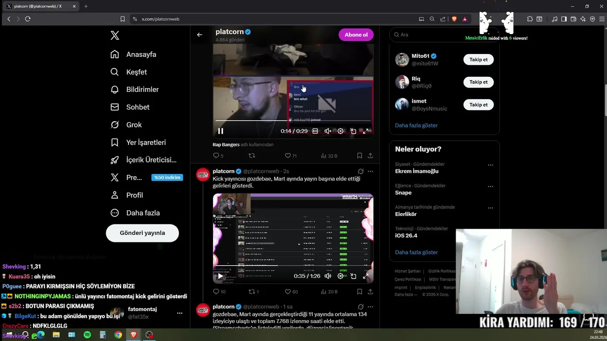This screenshot has height=341, width=607.
Task: Click the X logo in sidebar
Action: (x=115, y=36)
